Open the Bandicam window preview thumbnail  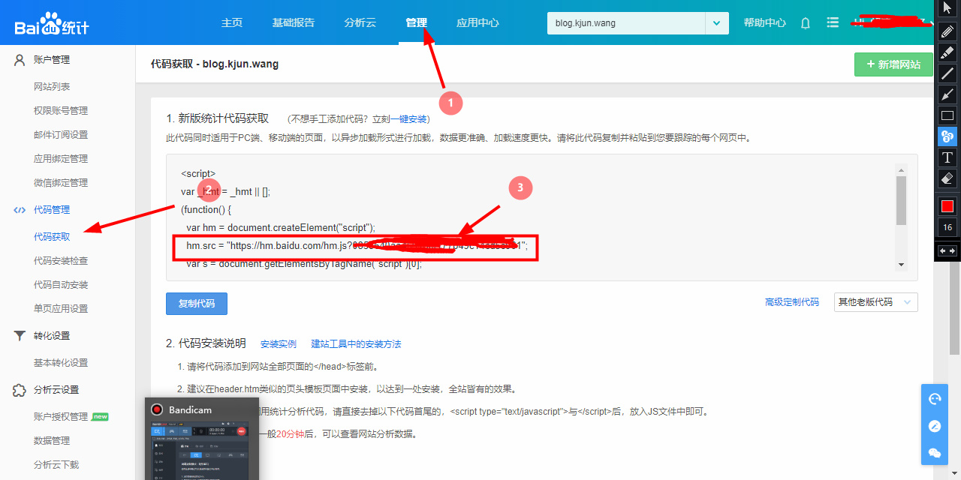click(x=201, y=451)
